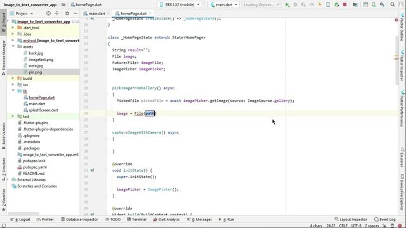Image resolution: width=406 pixels, height=228 pixels.
Task: Click the 2 spaces indent status
Action: 372,225
